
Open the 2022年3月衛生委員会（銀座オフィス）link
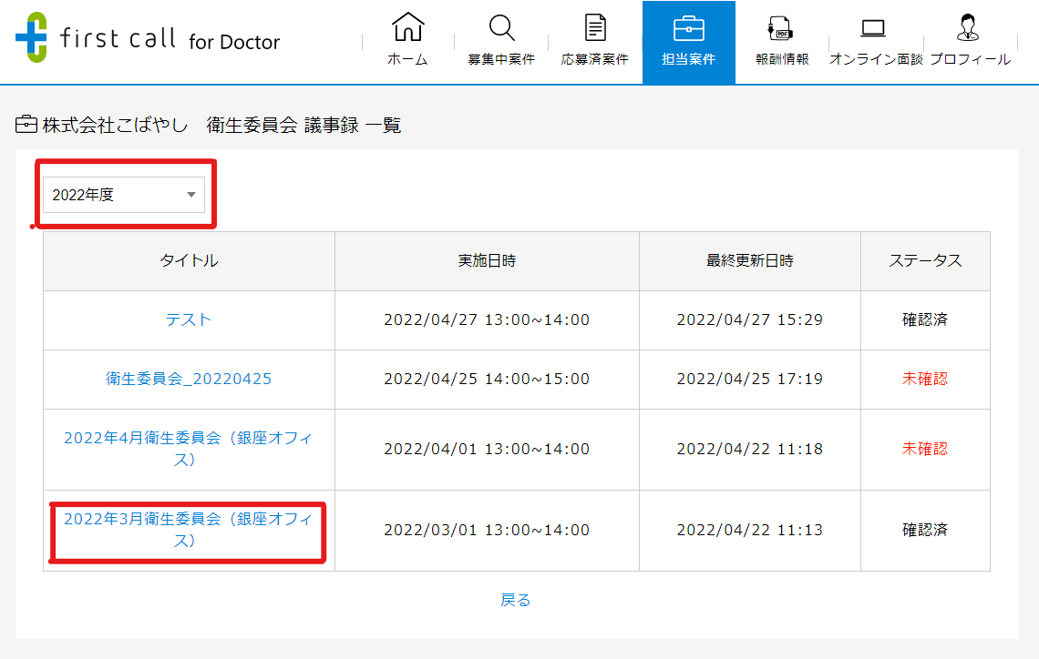188,531
